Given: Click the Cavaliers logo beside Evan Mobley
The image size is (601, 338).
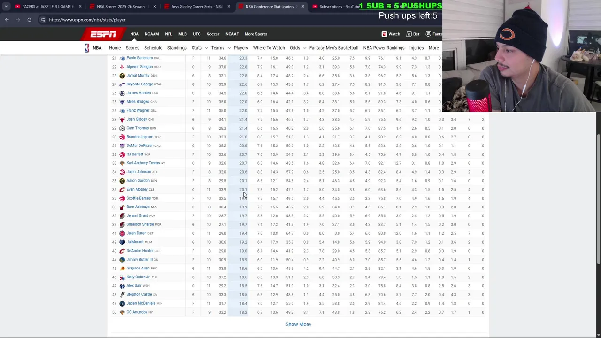Looking at the screenshot, I should click(122, 190).
